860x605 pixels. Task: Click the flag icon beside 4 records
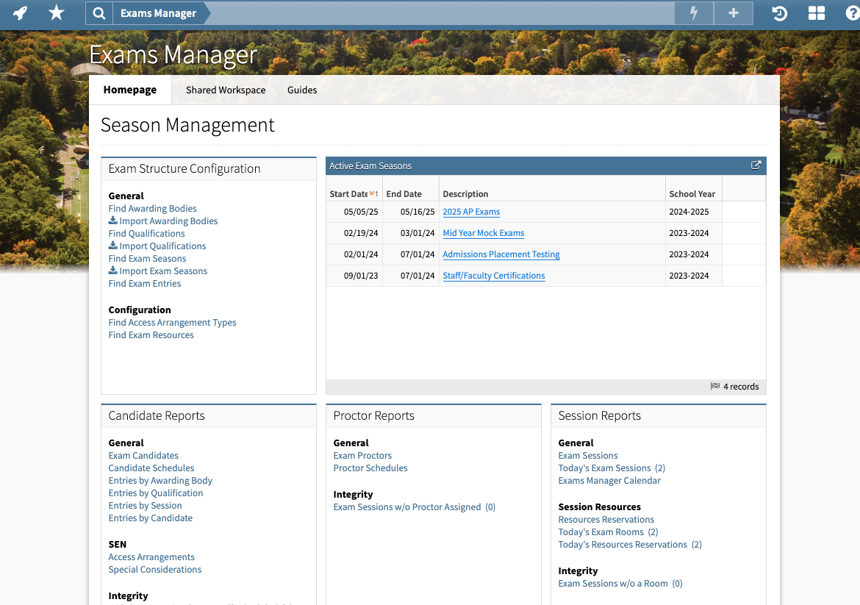714,386
